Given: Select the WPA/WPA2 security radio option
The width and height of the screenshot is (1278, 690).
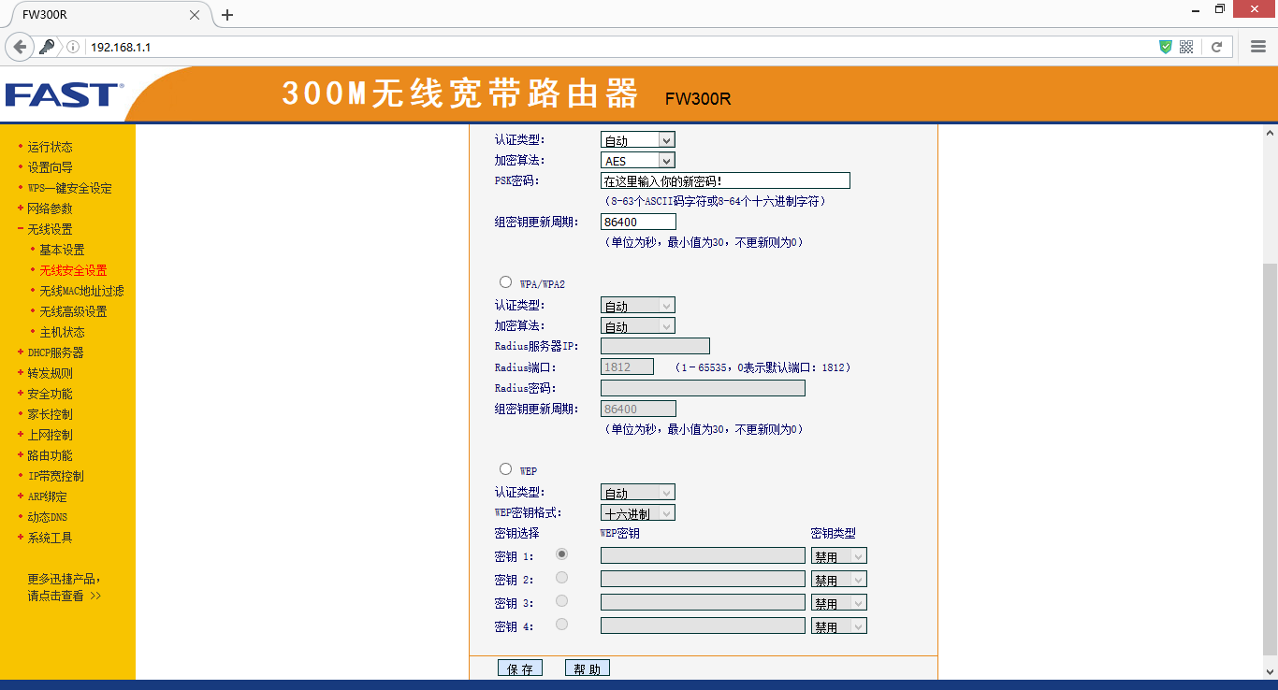Looking at the screenshot, I should click(x=506, y=281).
